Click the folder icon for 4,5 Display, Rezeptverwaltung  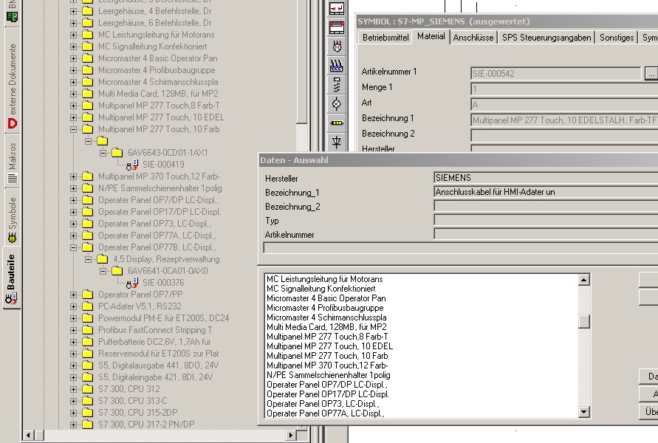(103, 259)
